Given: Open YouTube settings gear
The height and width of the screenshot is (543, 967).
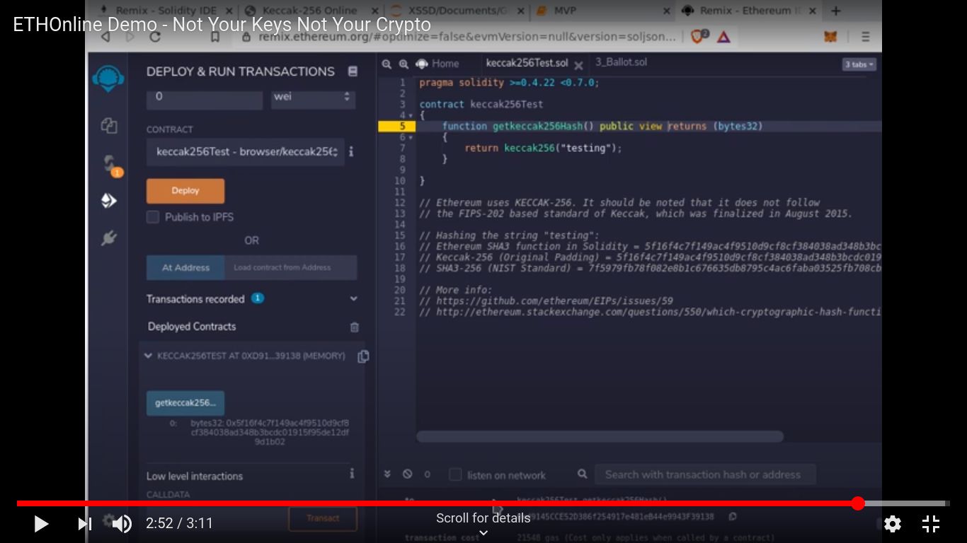Looking at the screenshot, I should pyautogui.click(x=893, y=524).
